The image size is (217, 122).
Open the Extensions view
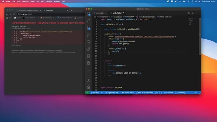pos(88,49)
